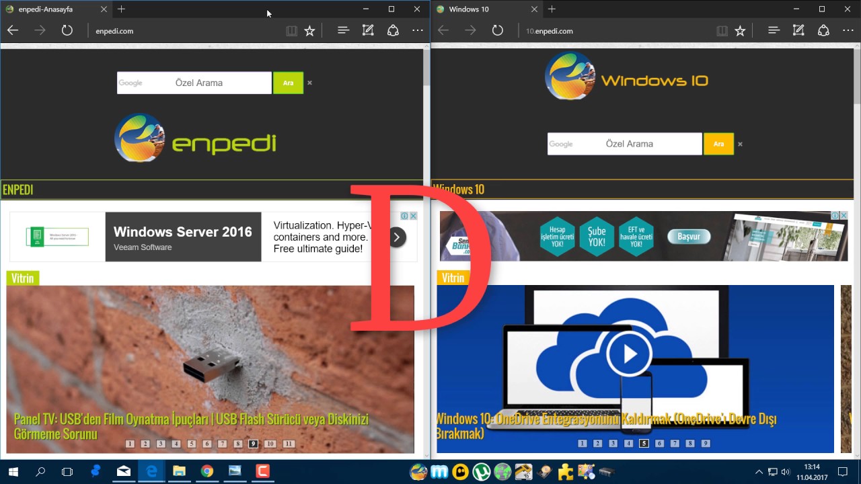Go to slide 11 in enpedi Vitrin

point(289,444)
